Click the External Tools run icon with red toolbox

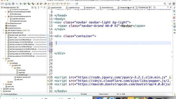pyautogui.click(x=33, y=4)
